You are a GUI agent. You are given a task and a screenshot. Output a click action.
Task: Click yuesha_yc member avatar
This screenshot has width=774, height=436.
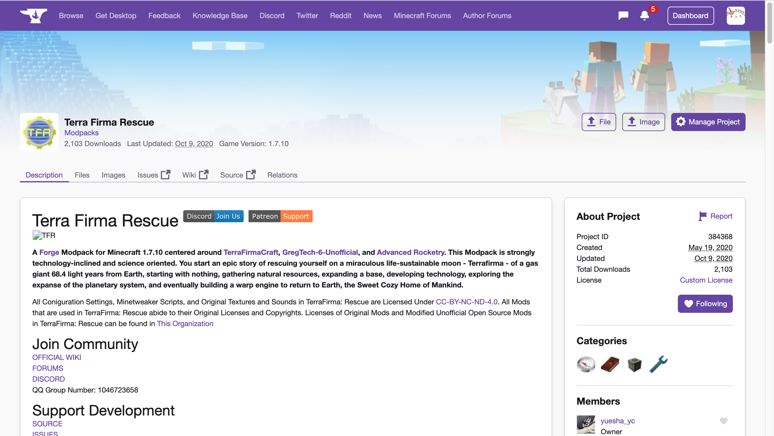coord(586,425)
